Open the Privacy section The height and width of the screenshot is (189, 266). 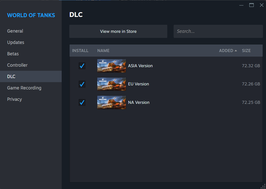(31, 99)
